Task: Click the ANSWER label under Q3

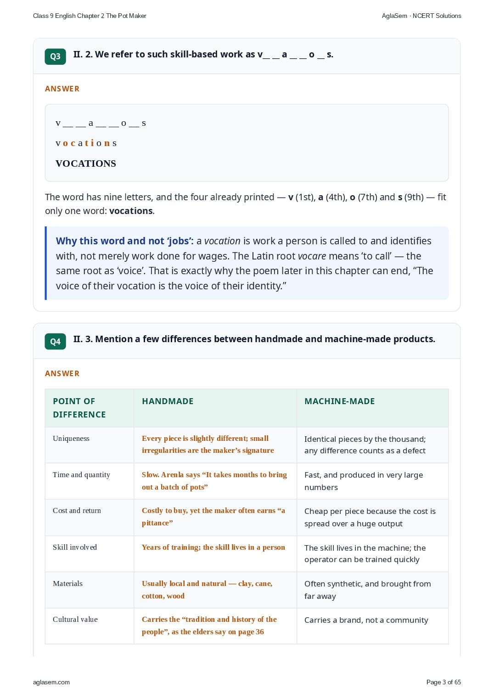Action: pyautogui.click(x=62, y=89)
